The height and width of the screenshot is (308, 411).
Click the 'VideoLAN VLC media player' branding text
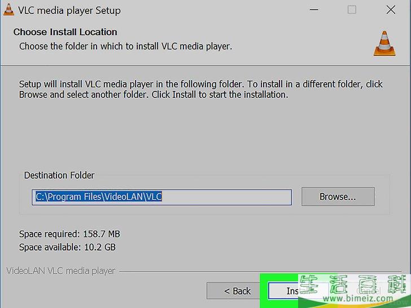(x=60, y=271)
